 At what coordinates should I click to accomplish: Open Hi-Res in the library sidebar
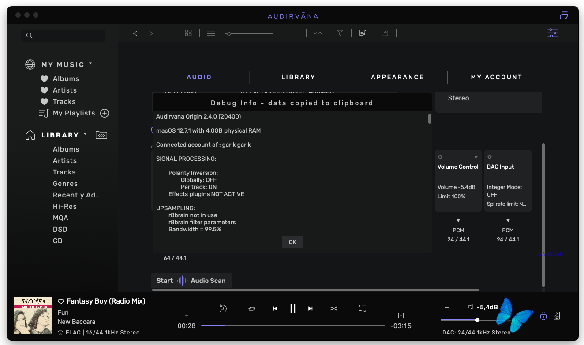[x=65, y=207]
